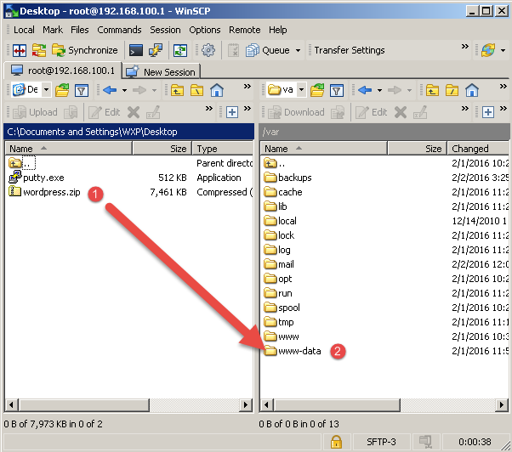Click the remote Parent Directory icon
Image resolution: width=512 pixels, height=452 pixels.
pyautogui.click(x=432, y=90)
